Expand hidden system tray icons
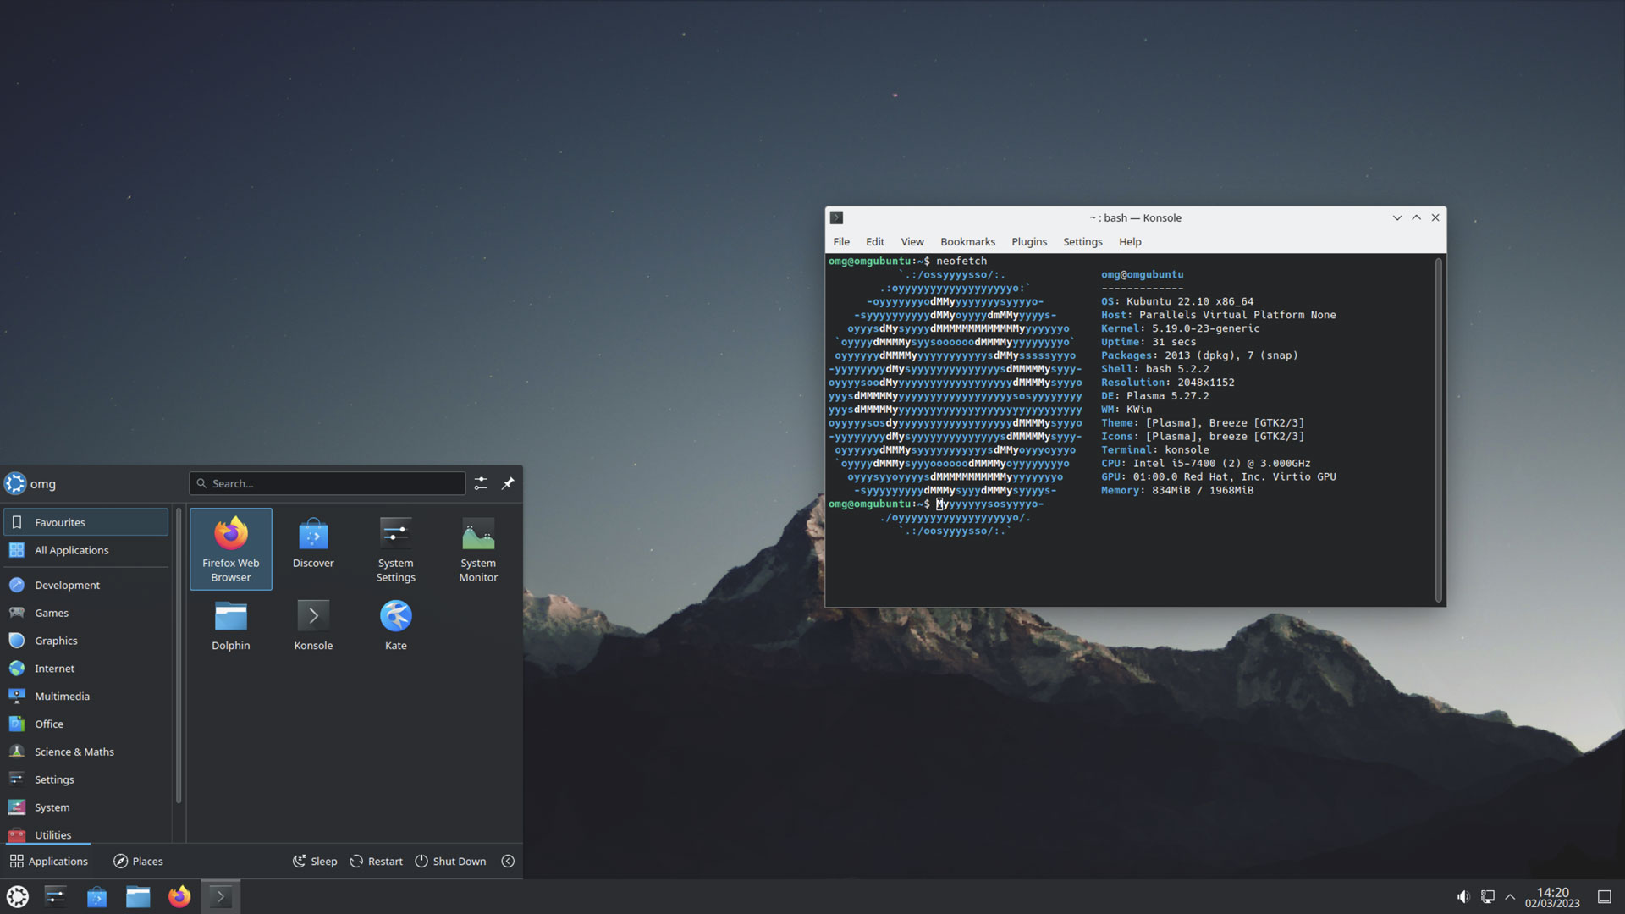 tap(1510, 897)
